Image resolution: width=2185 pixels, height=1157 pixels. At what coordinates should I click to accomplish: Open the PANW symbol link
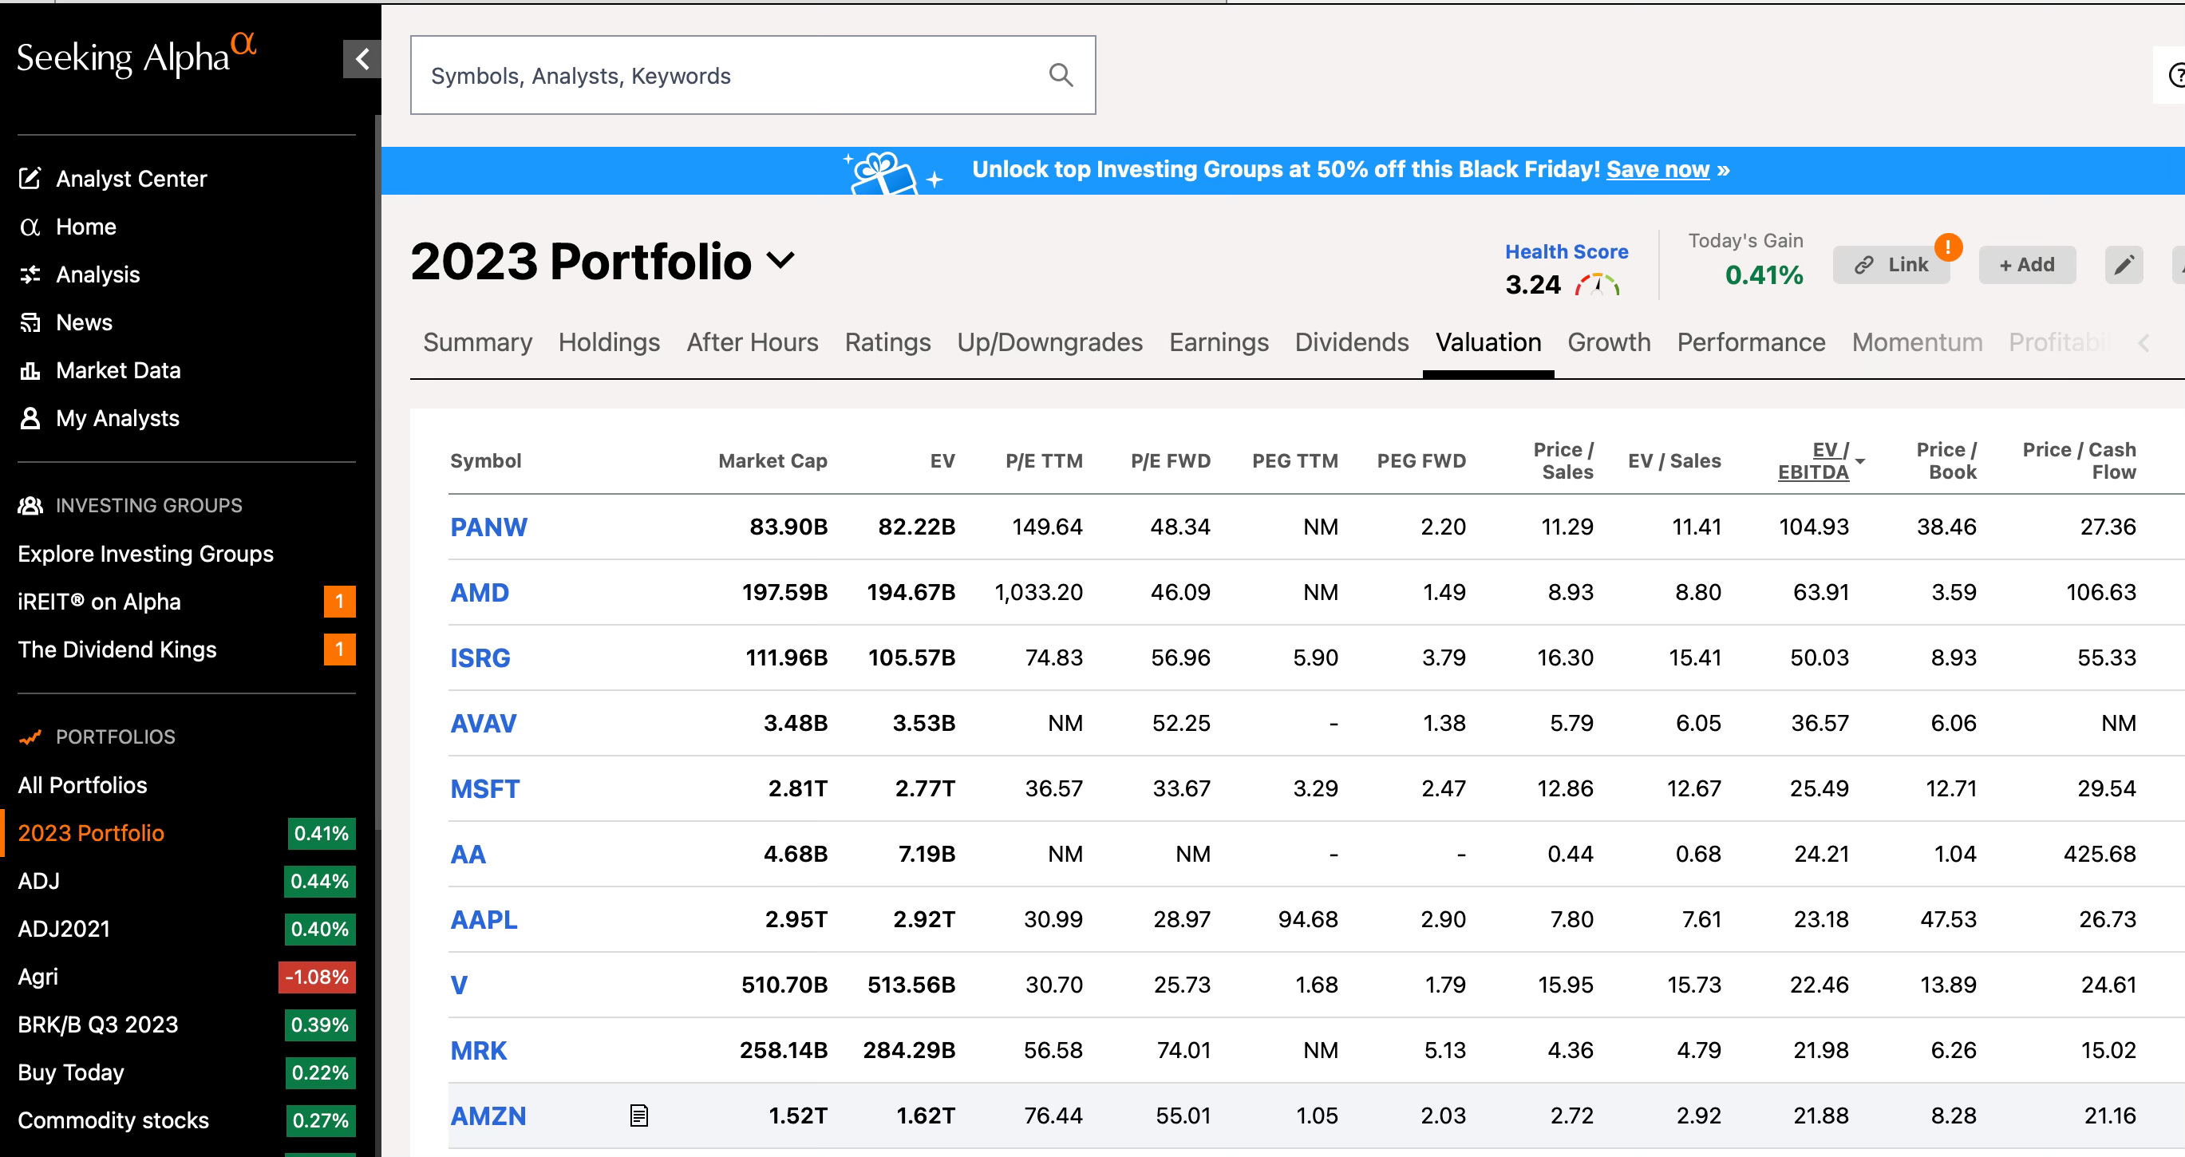click(x=488, y=527)
